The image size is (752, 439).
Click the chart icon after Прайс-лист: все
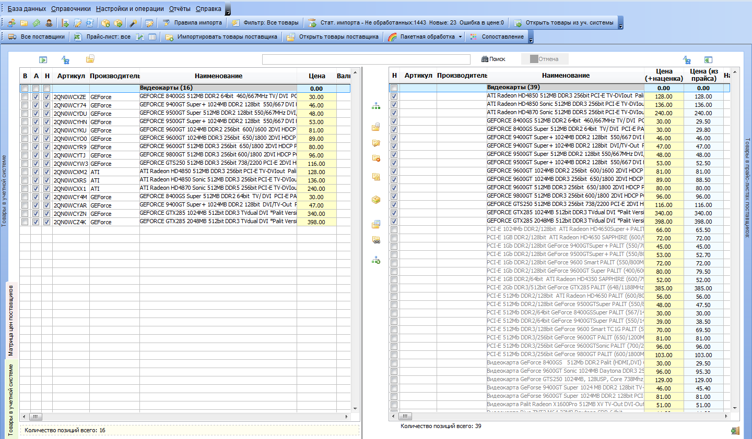click(x=139, y=37)
